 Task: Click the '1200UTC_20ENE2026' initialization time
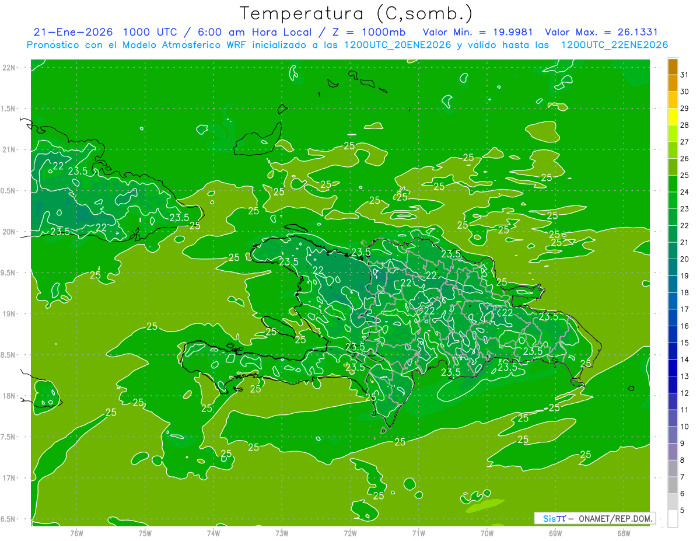coord(397,45)
